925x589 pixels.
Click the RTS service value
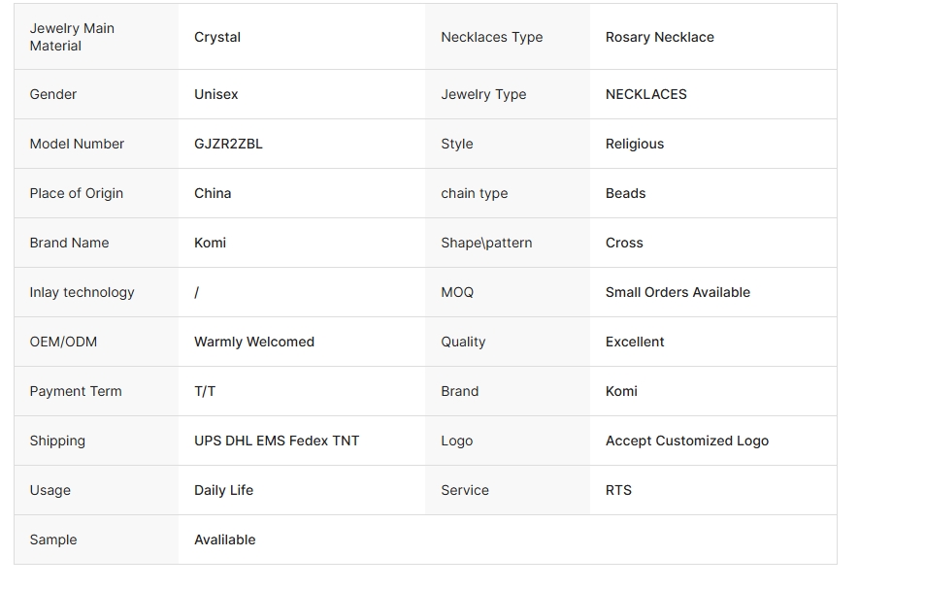tap(618, 490)
